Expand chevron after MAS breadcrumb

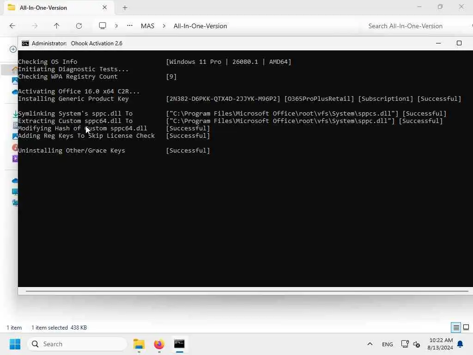click(x=164, y=26)
